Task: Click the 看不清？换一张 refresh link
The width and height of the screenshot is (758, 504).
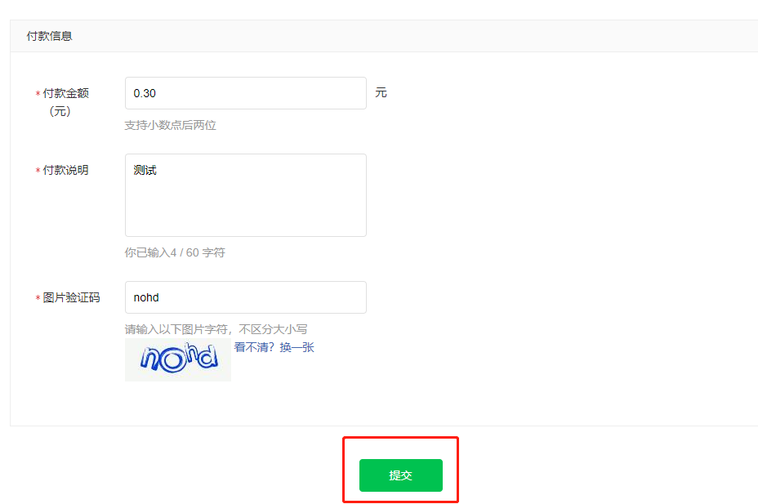Action: [274, 347]
